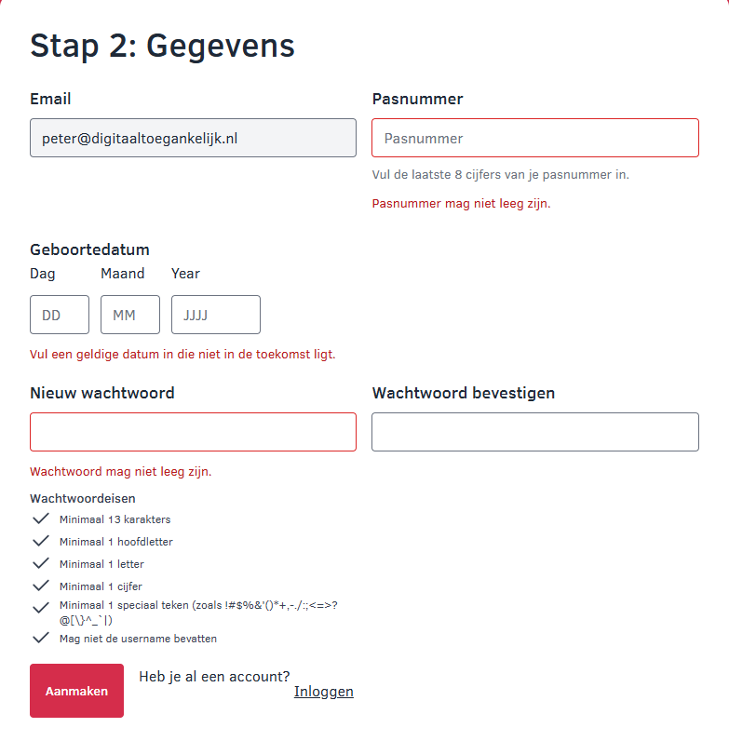Viewport: 729px width, 741px height.
Task: Click the checkmark beside Minimaal 1 speciaal teken
Action: 40,608
